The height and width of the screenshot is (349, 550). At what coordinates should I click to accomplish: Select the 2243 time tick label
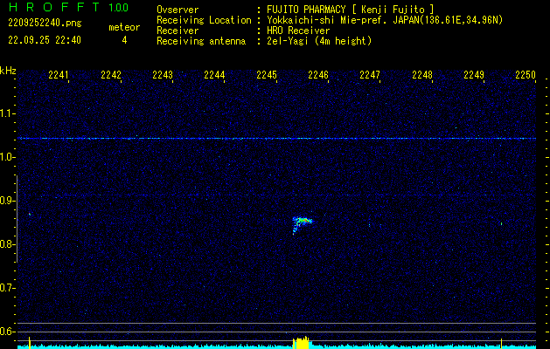163,75
